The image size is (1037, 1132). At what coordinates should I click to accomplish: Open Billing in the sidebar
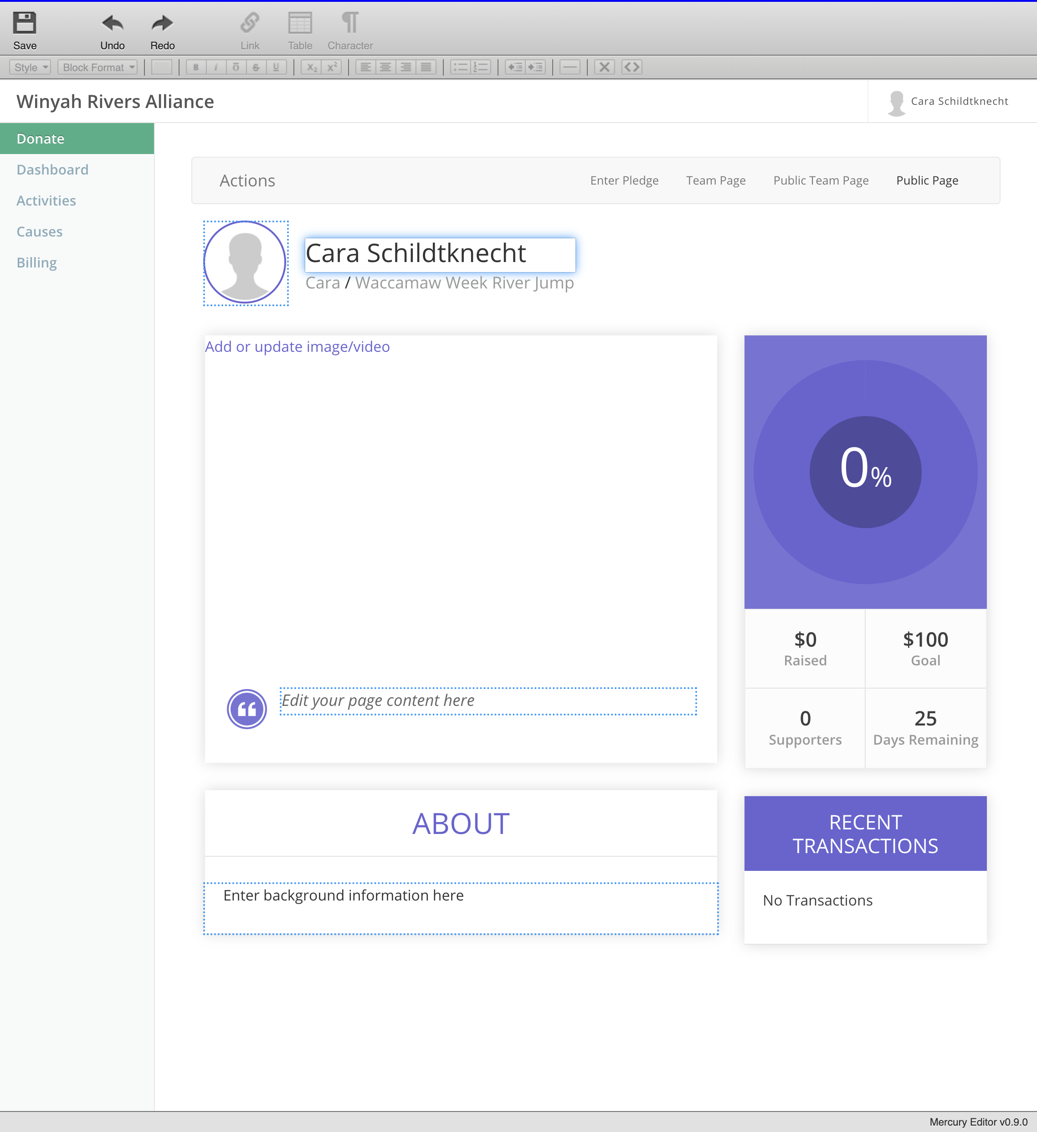(36, 263)
